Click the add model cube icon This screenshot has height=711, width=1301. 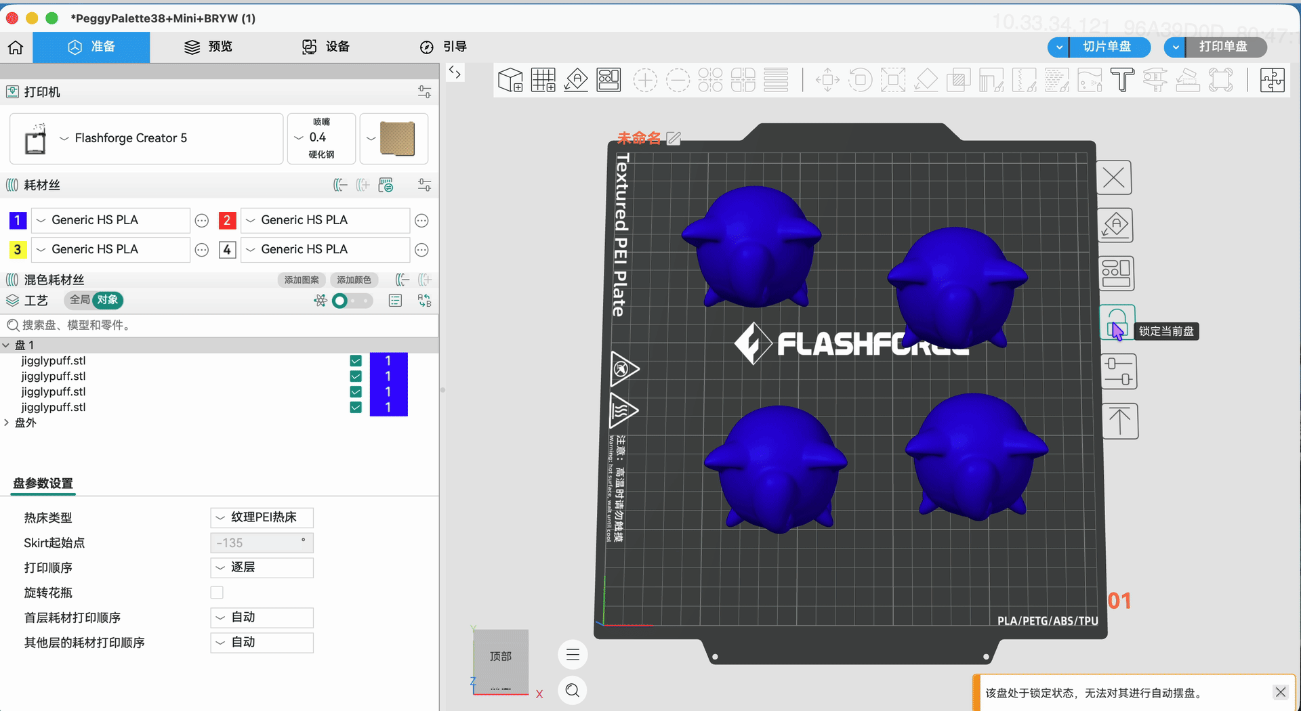(x=510, y=80)
